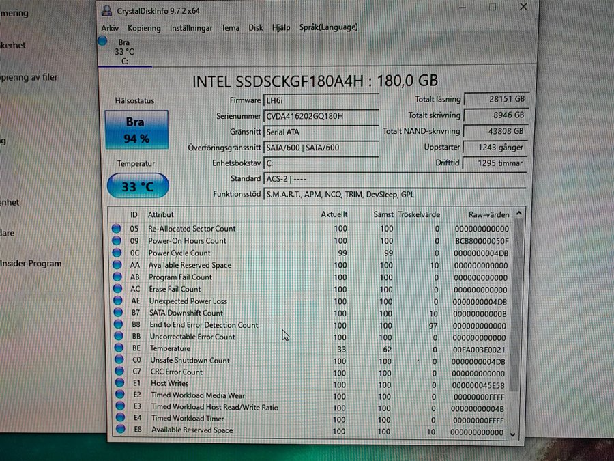Click status orb beside CRC Error Count
This screenshot has width=614, height=461.
[119, 372]
